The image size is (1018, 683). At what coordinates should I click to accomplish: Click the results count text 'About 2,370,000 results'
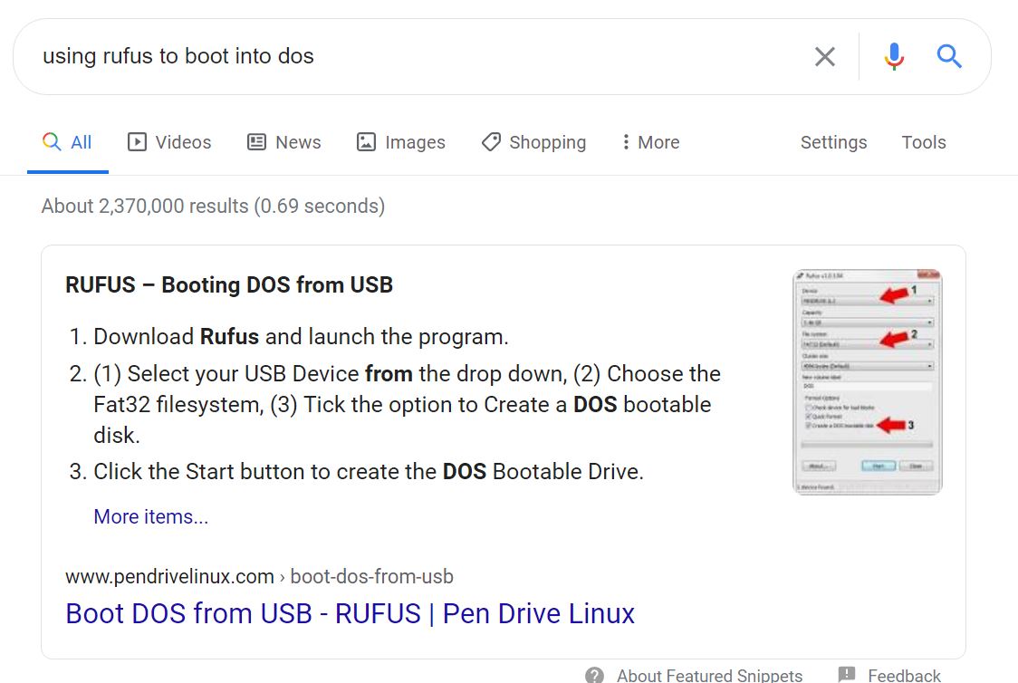pyautogui.click(x=145, y=206)
